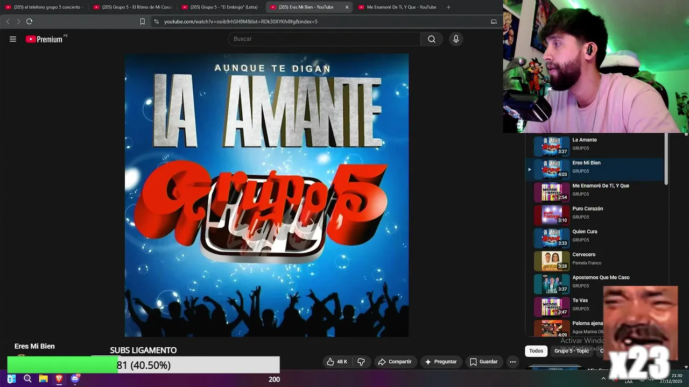Click 'Puro Corazón' thumbnail showing 3:10
This screenshot has width=689, height=387.
552,216
